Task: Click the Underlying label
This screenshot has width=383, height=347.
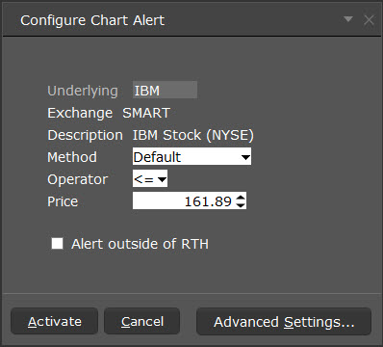Action: point(83,91)
